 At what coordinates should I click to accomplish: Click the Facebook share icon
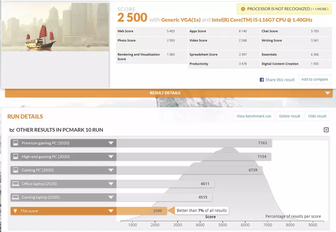click(262, 80)
